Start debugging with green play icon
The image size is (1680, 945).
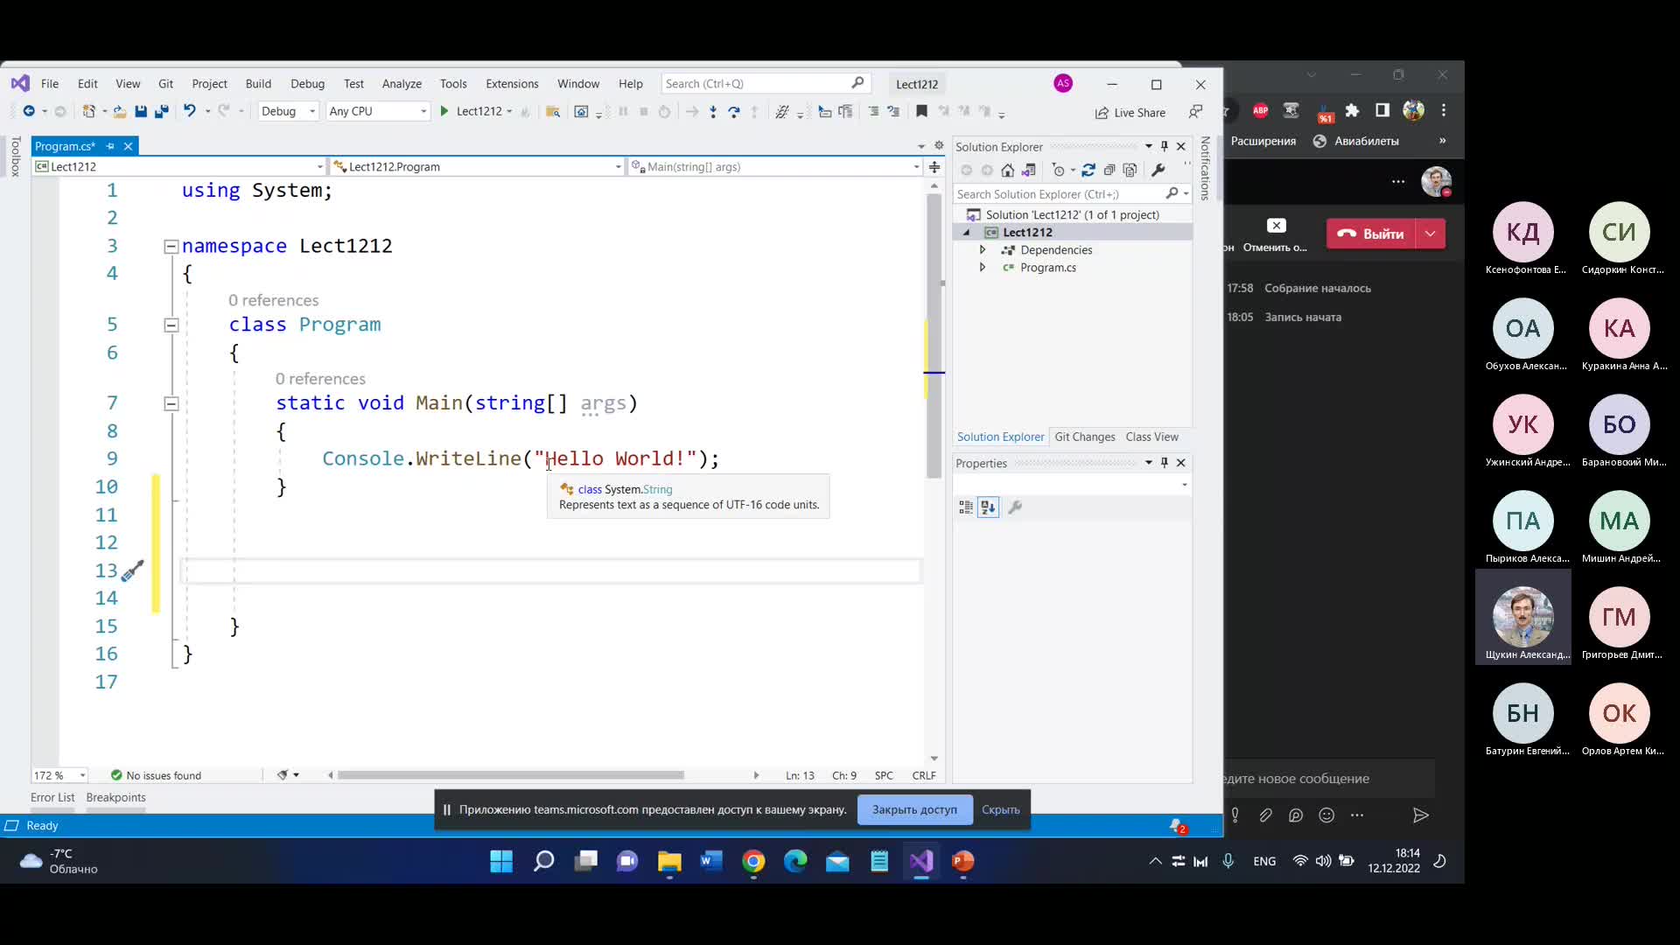click(x=444, y=111)
